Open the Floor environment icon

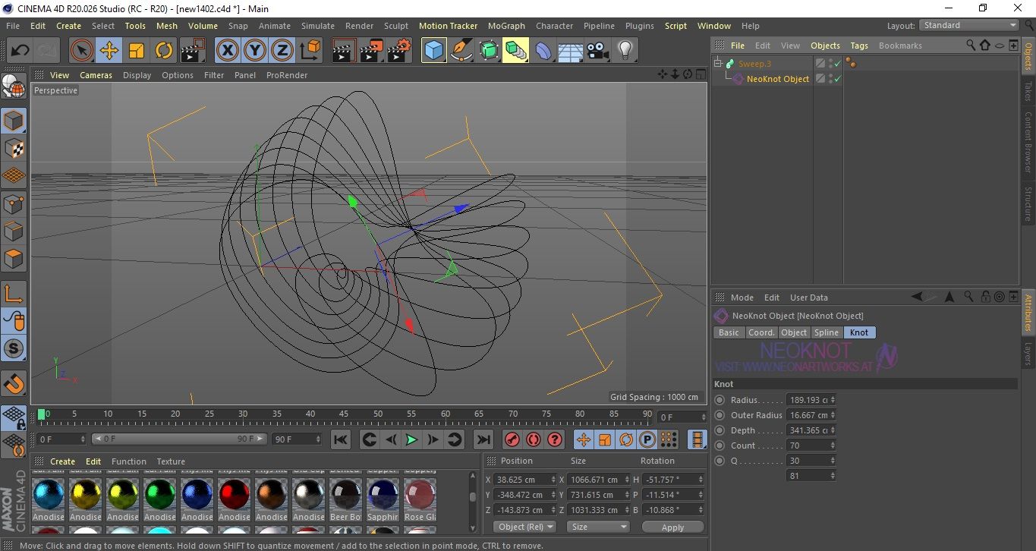pos(570,51)
